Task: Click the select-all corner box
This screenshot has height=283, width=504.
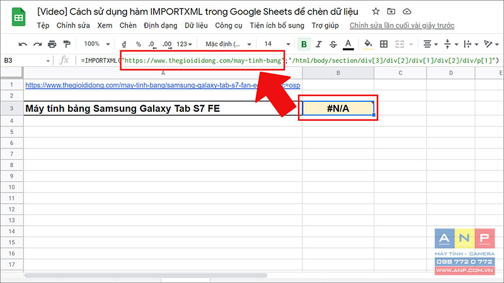Action: pos(11,73)
